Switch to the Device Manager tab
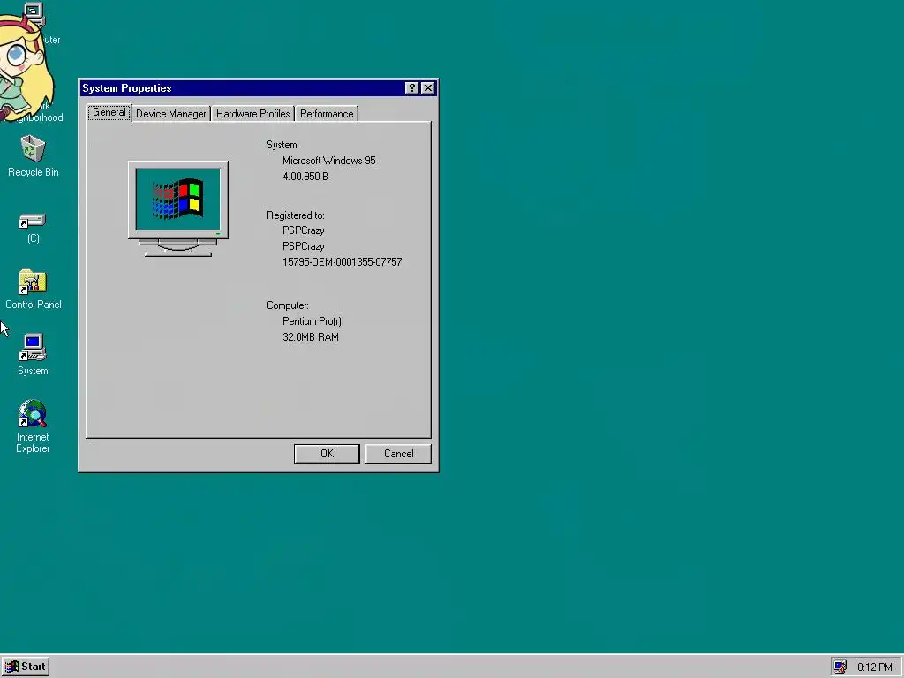Screen dimensions: 904x678 click(171, 114)
